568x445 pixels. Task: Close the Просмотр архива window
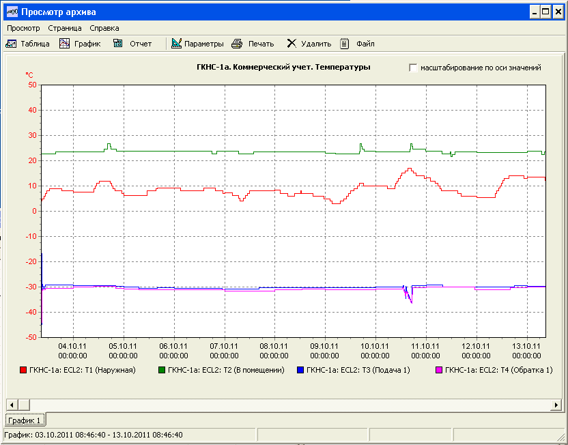(x=558, y=12)
